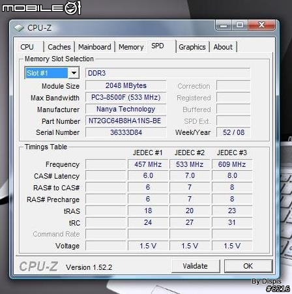The height and width of the screenshot is (294, 292).
Task: Click tRC value 27
Action: [x=190, y=222]
